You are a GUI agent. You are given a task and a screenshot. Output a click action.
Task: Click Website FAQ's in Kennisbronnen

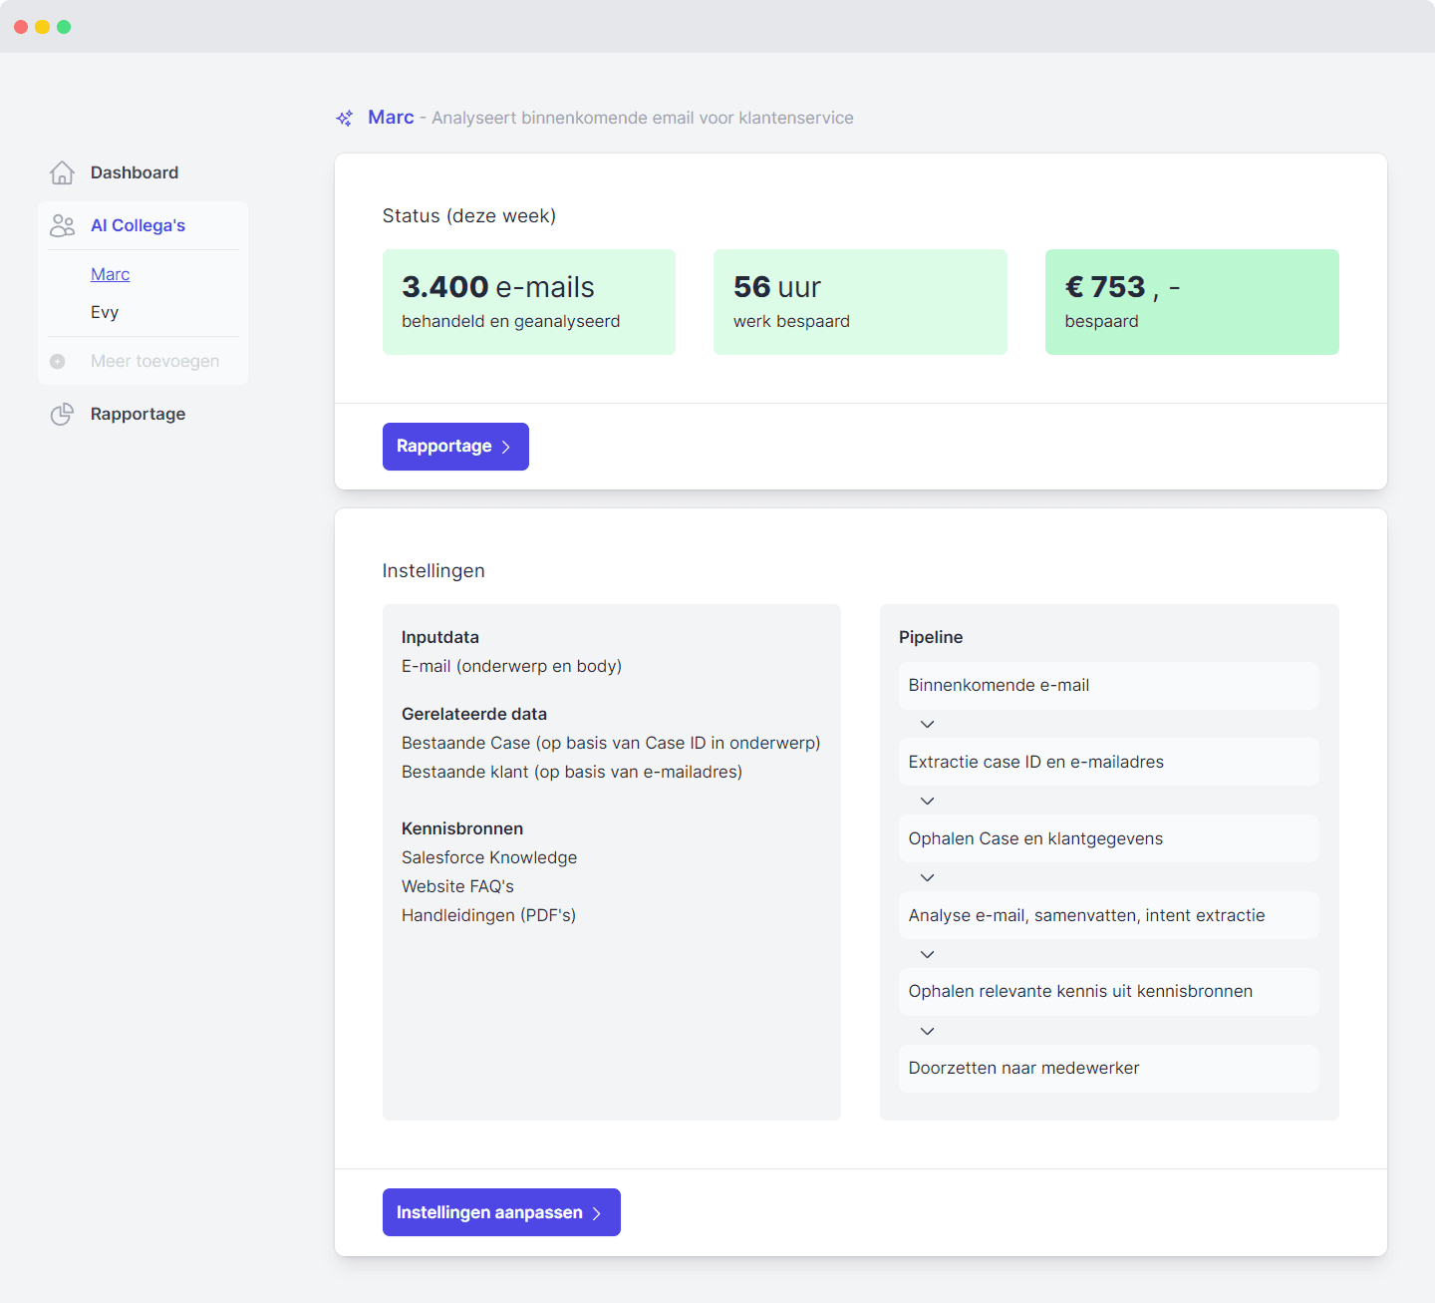click(x=457, y=886)
